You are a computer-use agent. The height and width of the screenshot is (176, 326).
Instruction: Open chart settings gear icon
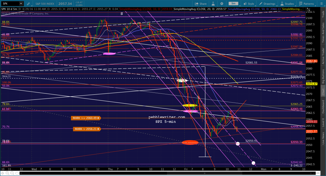click(222, 4)
